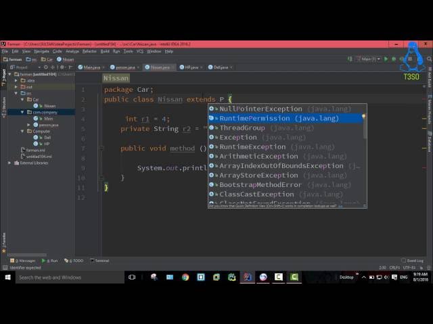Screen dimensions: 433x324
Task: Open the Event Log
Action: coord(412,261)
